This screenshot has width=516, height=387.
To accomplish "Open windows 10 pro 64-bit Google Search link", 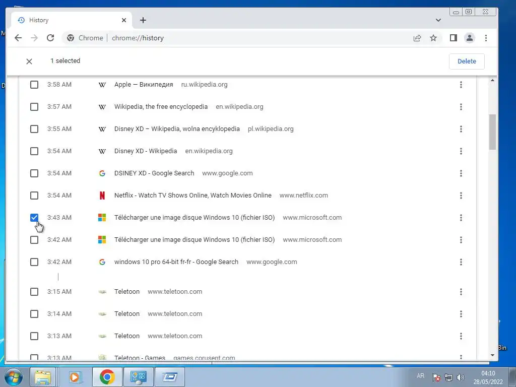I will 176,262.
